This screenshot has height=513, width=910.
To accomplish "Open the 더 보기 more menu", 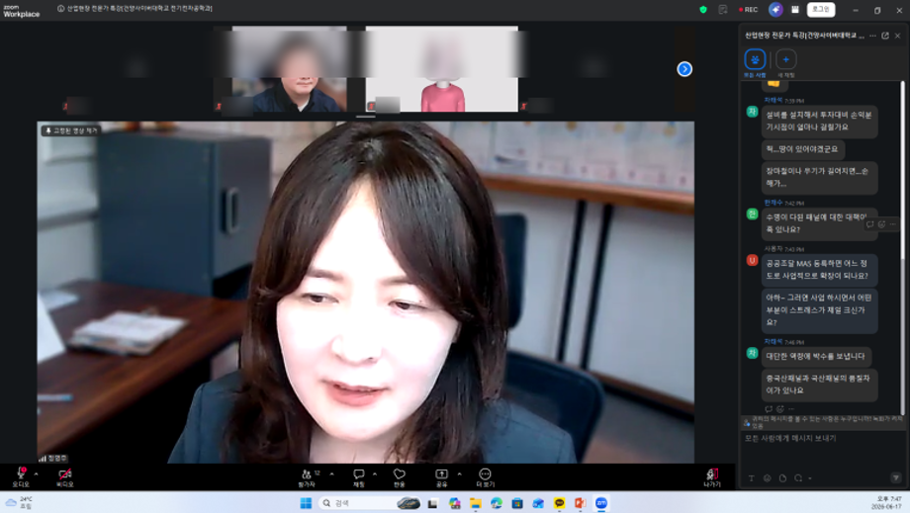I will 486,477.
